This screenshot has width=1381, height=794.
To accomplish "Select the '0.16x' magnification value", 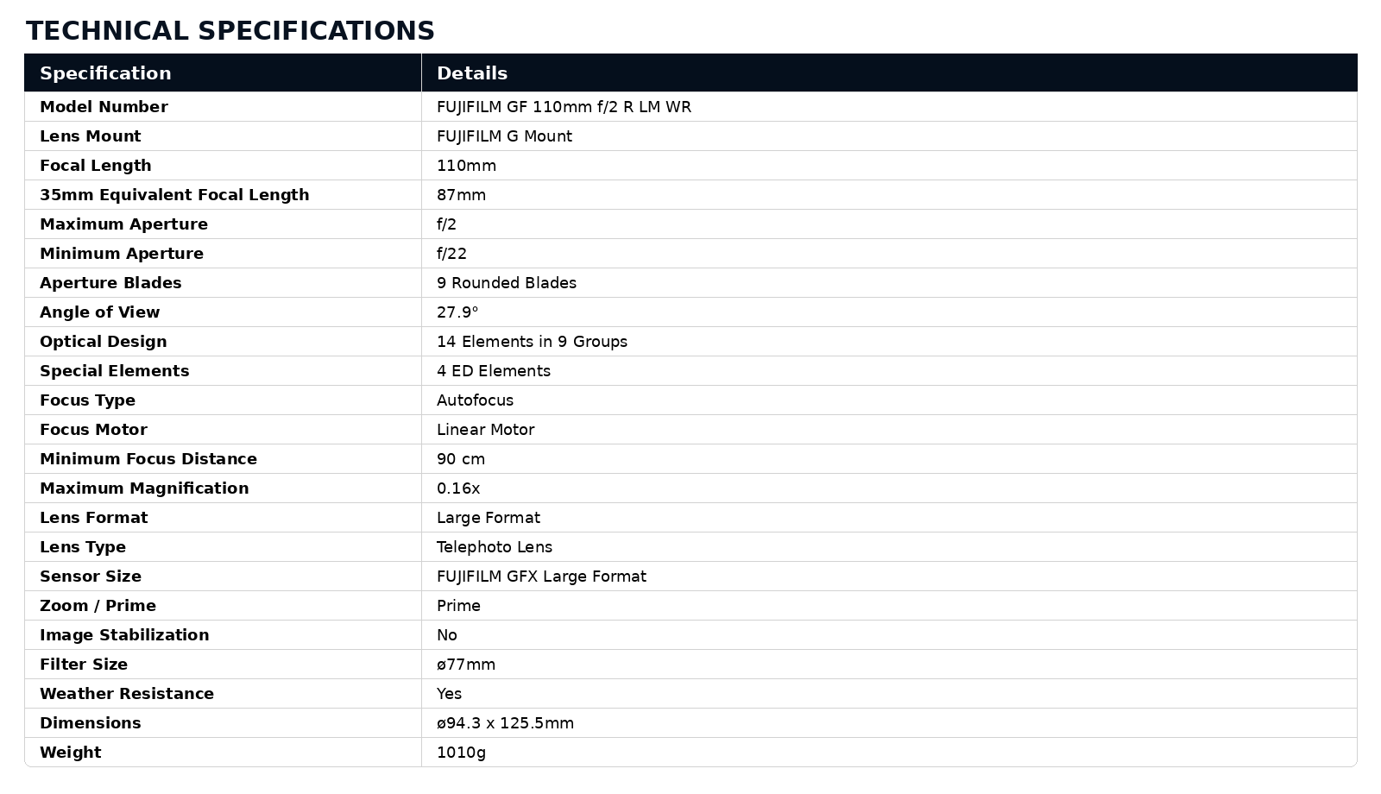I will (458, 488).
